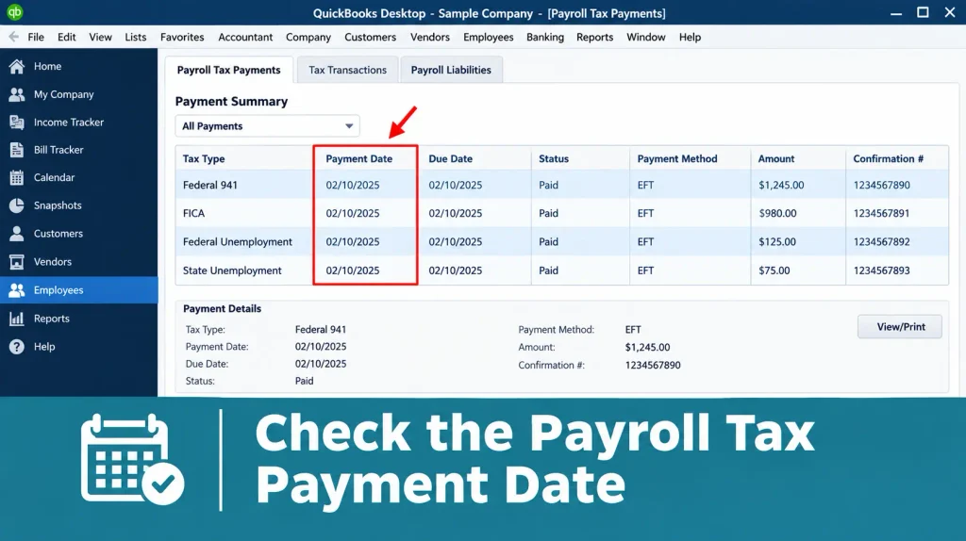This screenshot has width=966, height=541.
Task: Open the Vendors menu in menu bar
Action: coord(430,37)
